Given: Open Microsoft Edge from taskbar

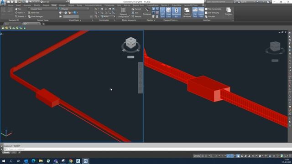Looking at the screenshot, I should pos(33,161).
